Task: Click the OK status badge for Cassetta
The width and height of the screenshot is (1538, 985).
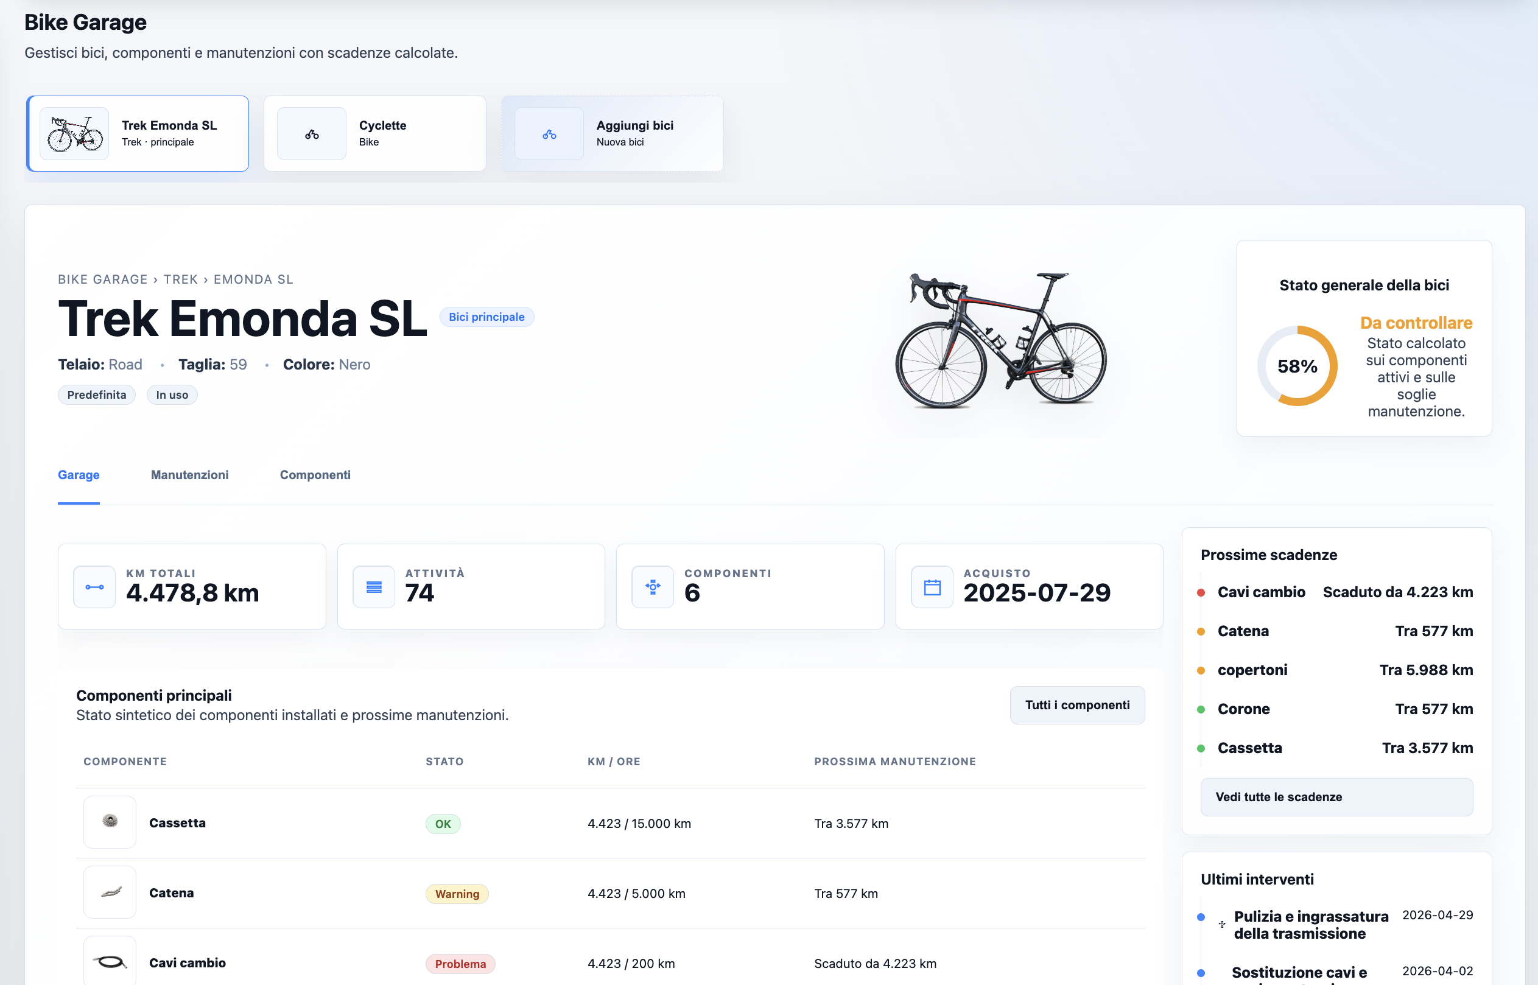Action: [443, 824]
